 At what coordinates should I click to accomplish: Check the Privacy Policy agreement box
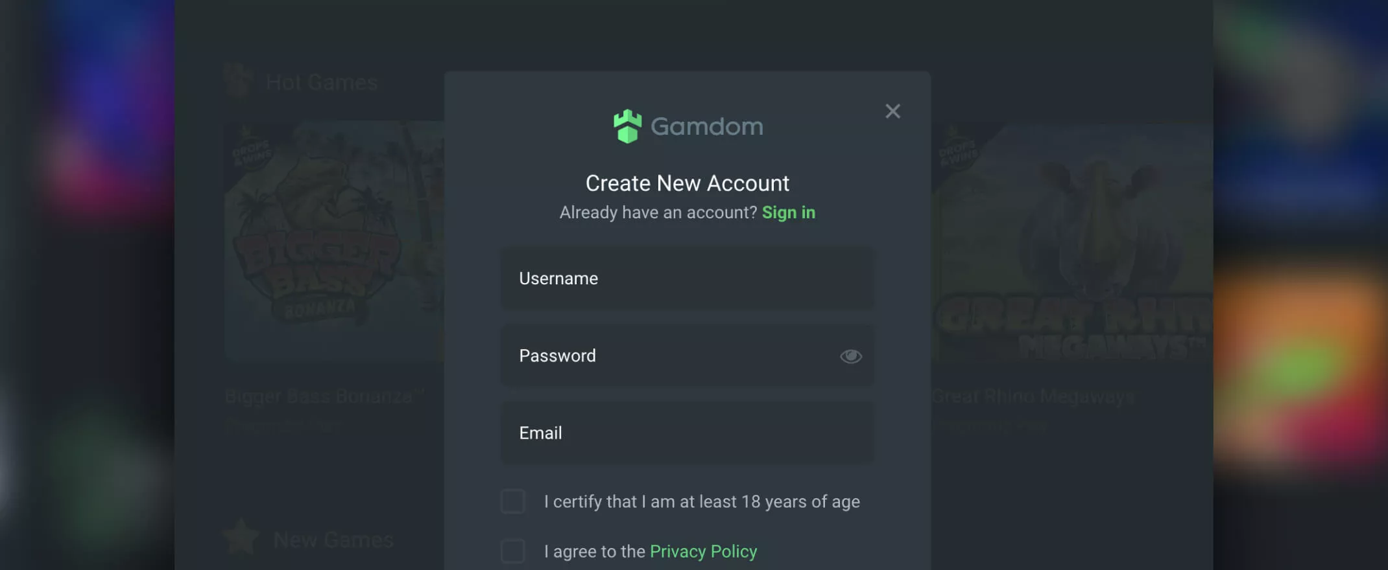(513, 551)
